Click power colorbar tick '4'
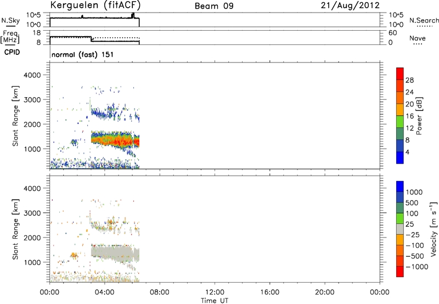The image size is (439, 304). coord(407,152)
